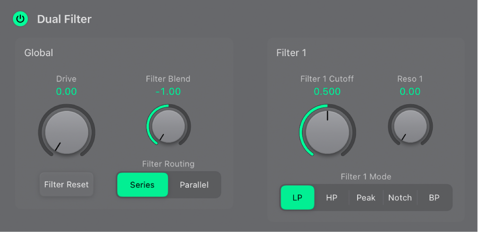Click the Dual Filter title label
Screen dimensions: 479x232
tap(64, 19)
